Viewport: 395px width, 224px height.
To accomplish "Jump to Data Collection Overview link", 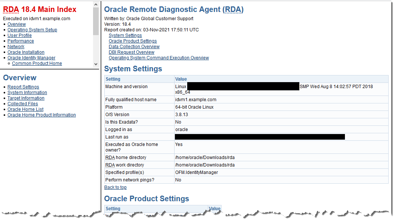I will [x=134, y=47].
